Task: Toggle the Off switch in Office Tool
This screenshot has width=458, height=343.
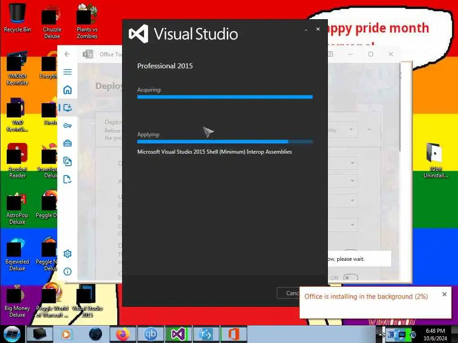Action: [351, 278]
